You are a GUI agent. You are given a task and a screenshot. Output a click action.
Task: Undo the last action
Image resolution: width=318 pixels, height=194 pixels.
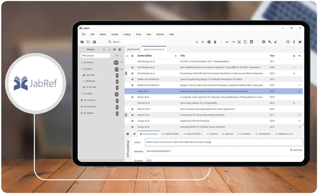coord(227,42)
